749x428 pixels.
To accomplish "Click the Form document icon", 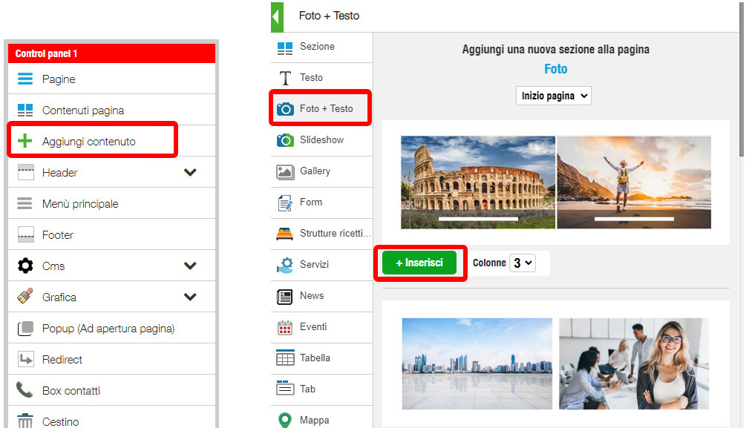I will [x=285, y=203].
